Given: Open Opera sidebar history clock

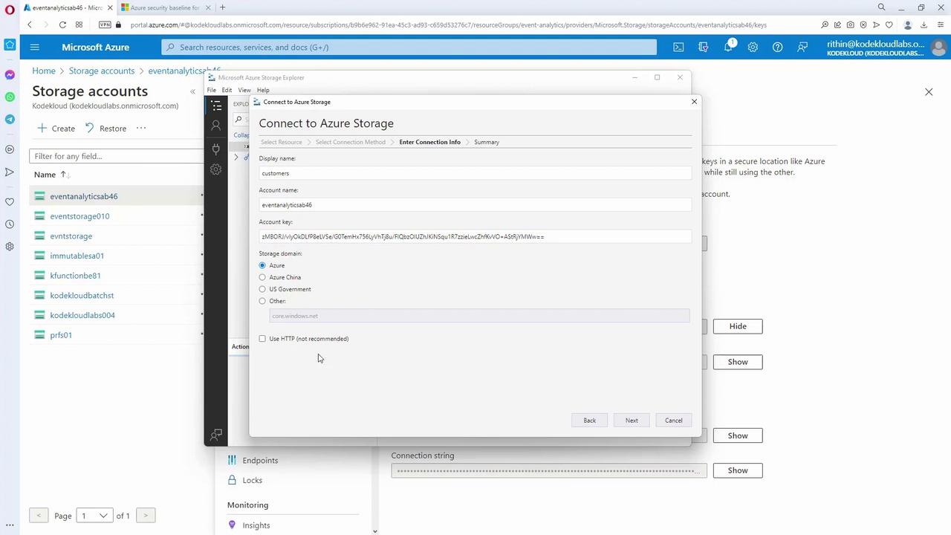Looking at the screenshot, I should (x=10, y=224).
